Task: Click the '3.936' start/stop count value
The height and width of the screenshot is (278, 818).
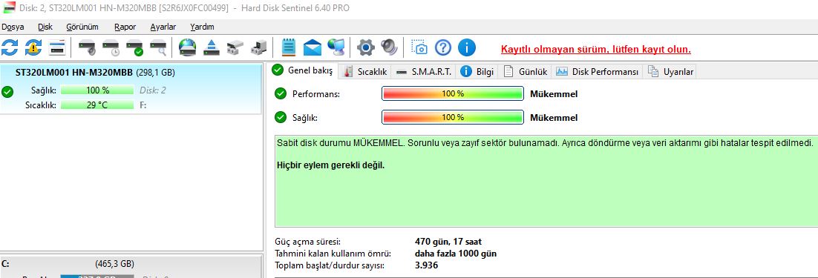Action: pos(426,265)
